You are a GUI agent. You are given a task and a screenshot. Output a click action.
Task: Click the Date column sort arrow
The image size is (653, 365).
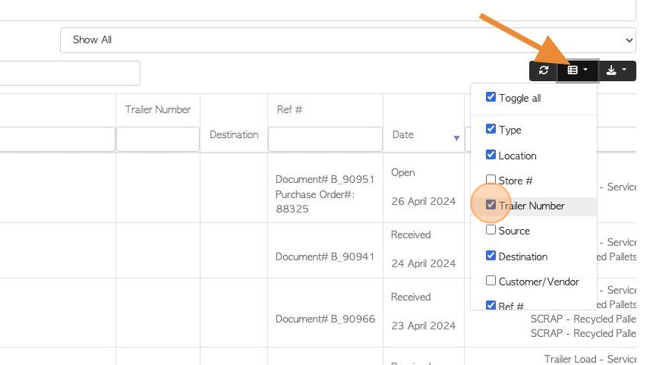[x=456, y=138]
